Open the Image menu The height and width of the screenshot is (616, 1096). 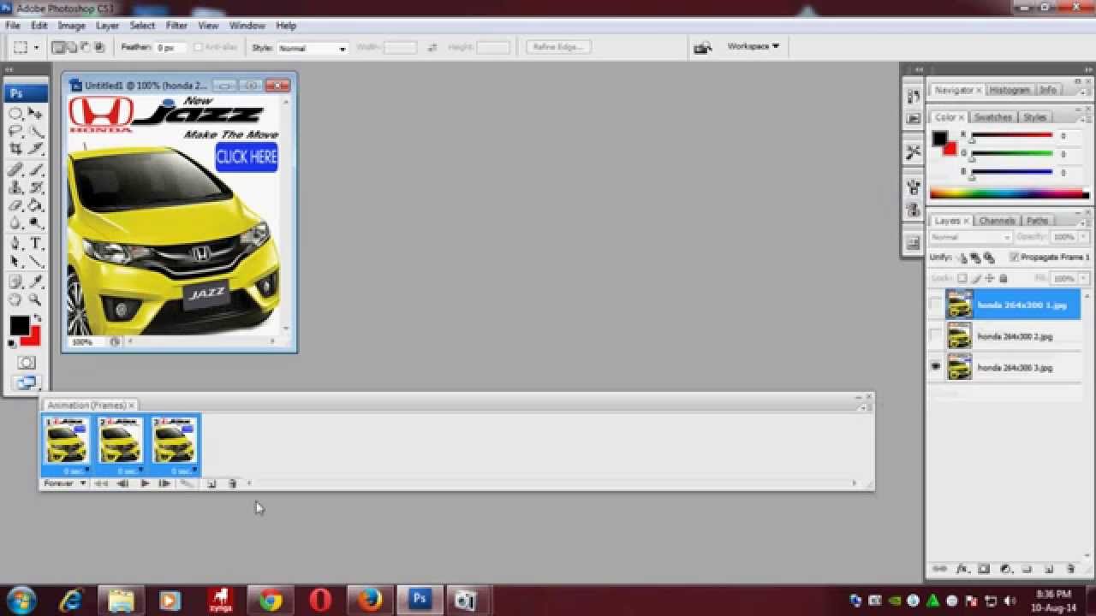[x=71, y=26]
